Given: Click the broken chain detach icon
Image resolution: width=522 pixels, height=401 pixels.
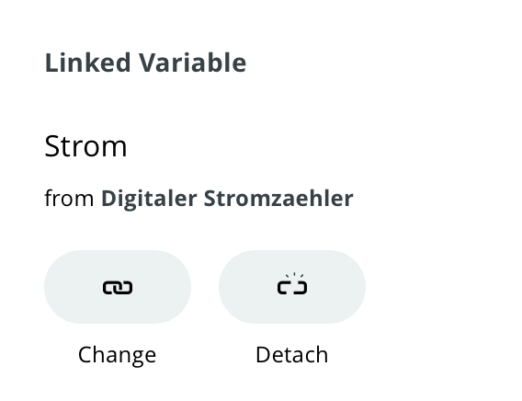Looking at the screenshot, I should [x=292, y=284].
